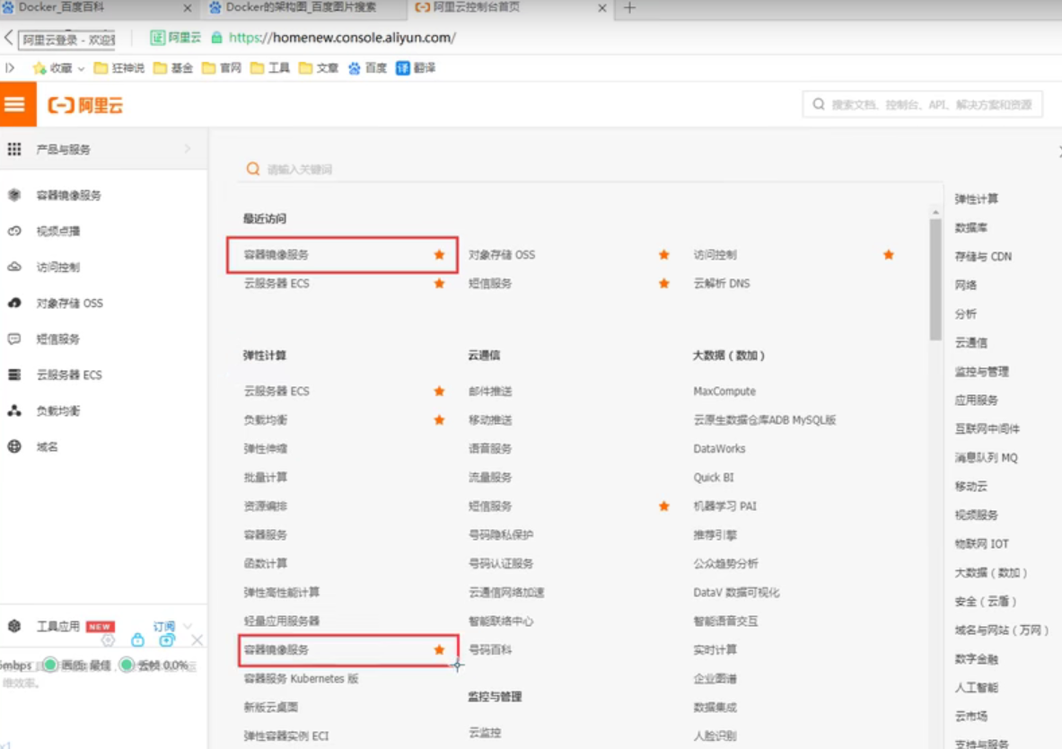Open the 工具 bookmark folder

click(270, 67)
